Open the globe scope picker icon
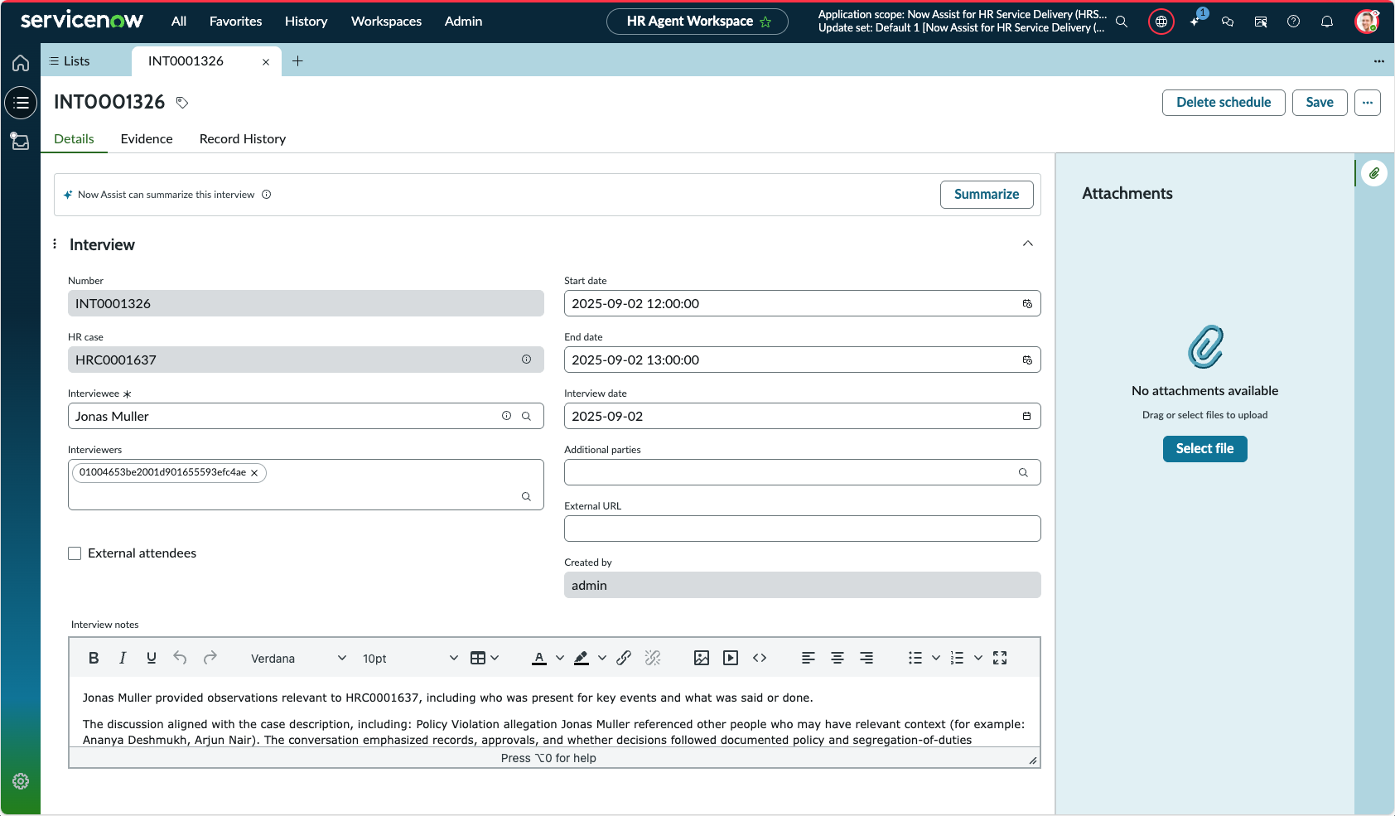This screenshot has width=1395, height=816. [1161, 22]
